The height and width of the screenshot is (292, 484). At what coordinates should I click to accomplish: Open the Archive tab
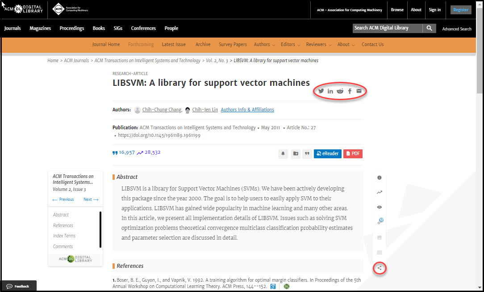pyautogui.click(x=203, y=45)
